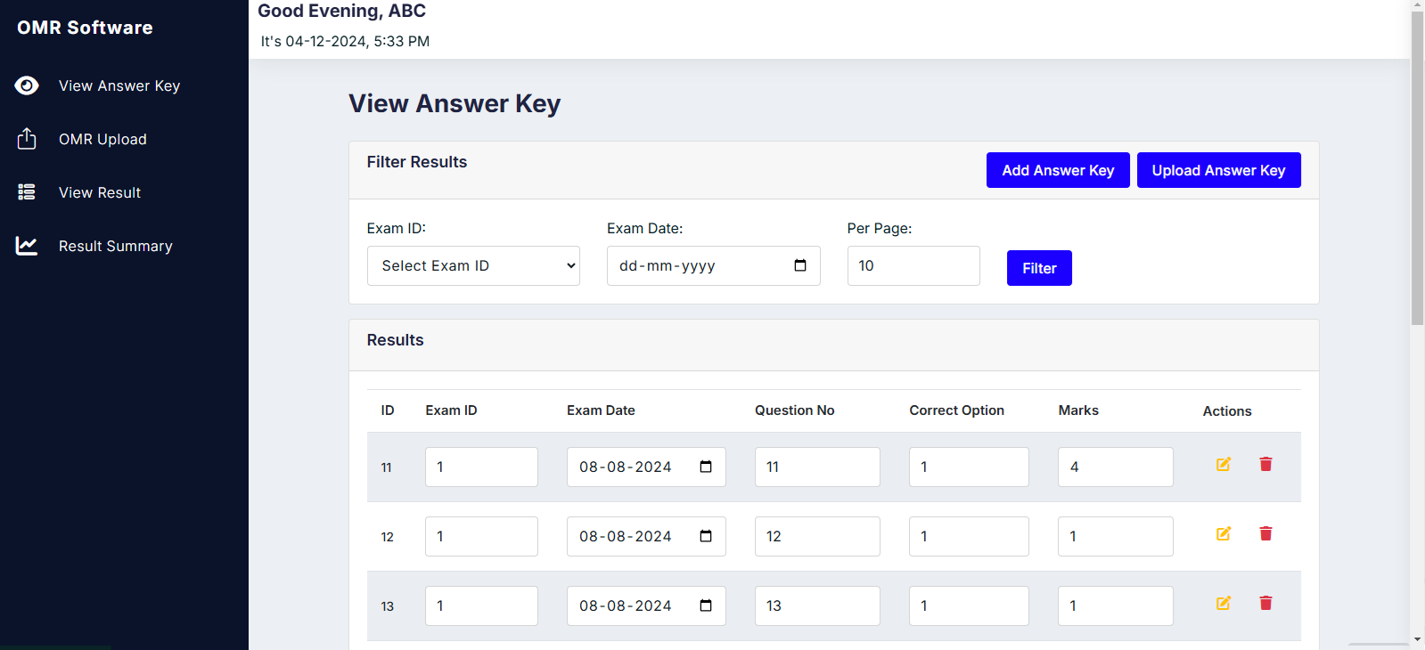Viewport: 1425px width, 650px height.
Task: Open calendar picker in Exam Date filter
Action: [x=800, y=265]
